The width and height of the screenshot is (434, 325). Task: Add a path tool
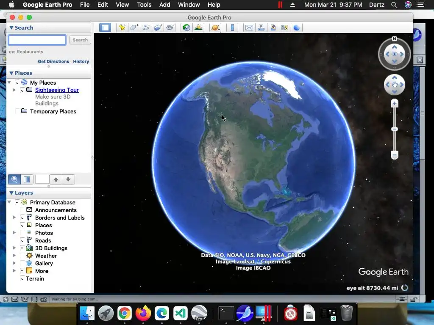(x=146, y=28)
